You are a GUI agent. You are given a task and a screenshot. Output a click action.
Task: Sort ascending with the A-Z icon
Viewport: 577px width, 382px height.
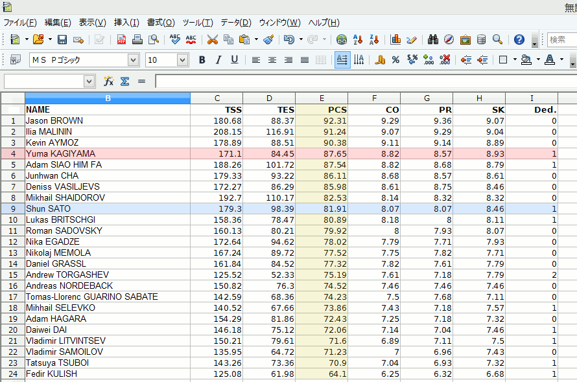coord(358,39)
